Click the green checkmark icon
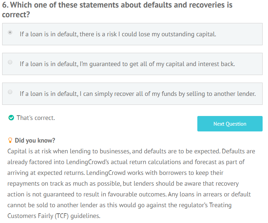This screenshot has width=268, height=223. coord(11,118)
